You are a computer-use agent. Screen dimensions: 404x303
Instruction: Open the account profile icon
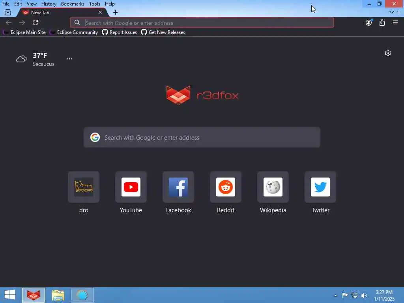click(369, 22)
